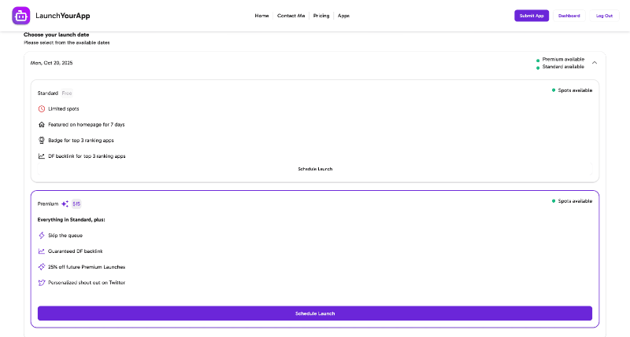
Task: Click the badge icon for top 3 apps
Action: coord(42,140)
